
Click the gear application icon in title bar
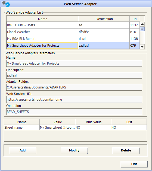(6, 4)
